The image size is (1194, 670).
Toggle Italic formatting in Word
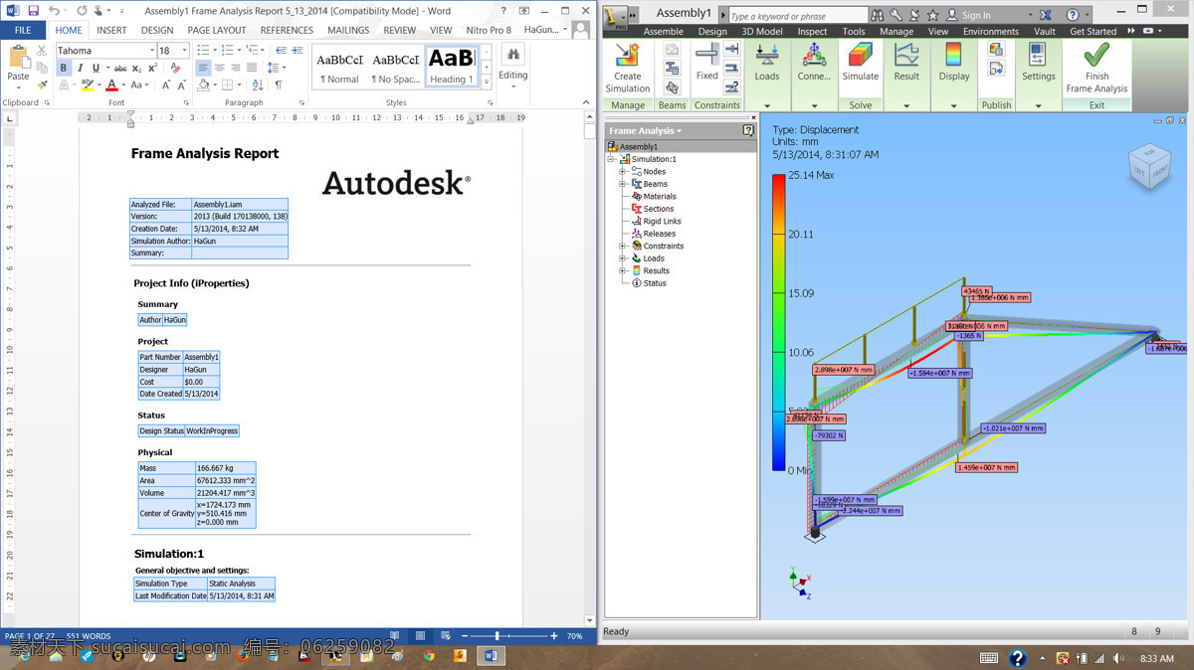(x=80, y=69)
